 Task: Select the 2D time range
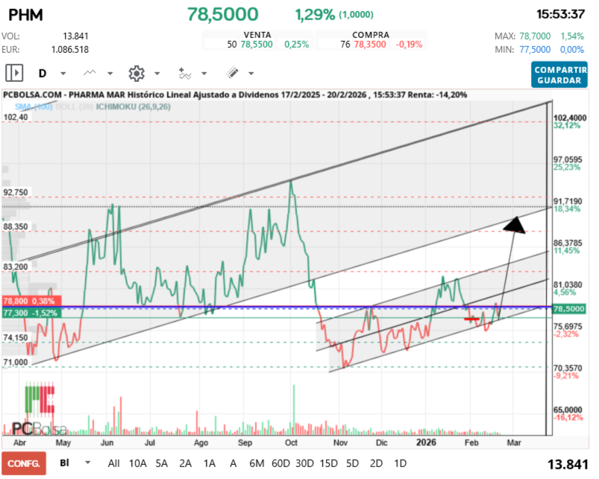pyautogui.click(x=376, y=463)
